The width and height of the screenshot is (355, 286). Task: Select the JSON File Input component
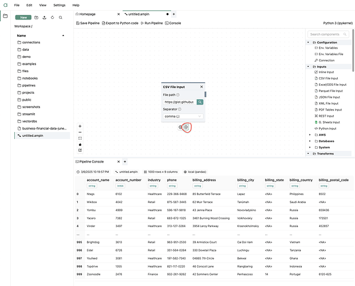[x=327, y=97]
